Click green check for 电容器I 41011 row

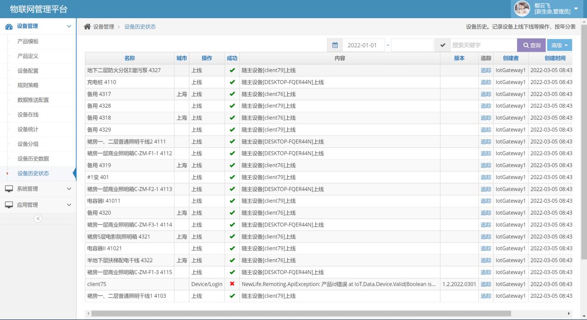[232, 201]
